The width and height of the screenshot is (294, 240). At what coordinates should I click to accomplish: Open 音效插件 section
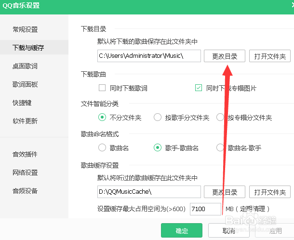click(25, 154)
